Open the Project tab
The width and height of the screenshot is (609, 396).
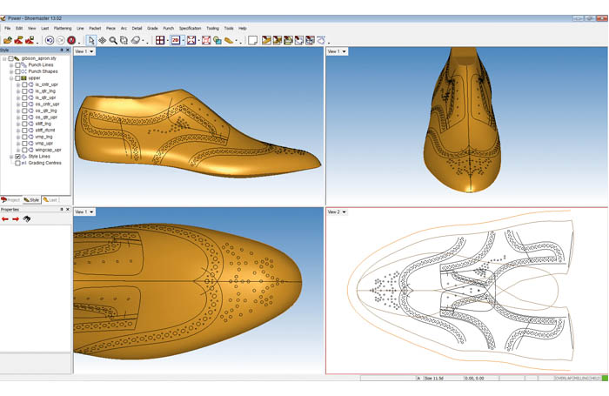(11, 200)
